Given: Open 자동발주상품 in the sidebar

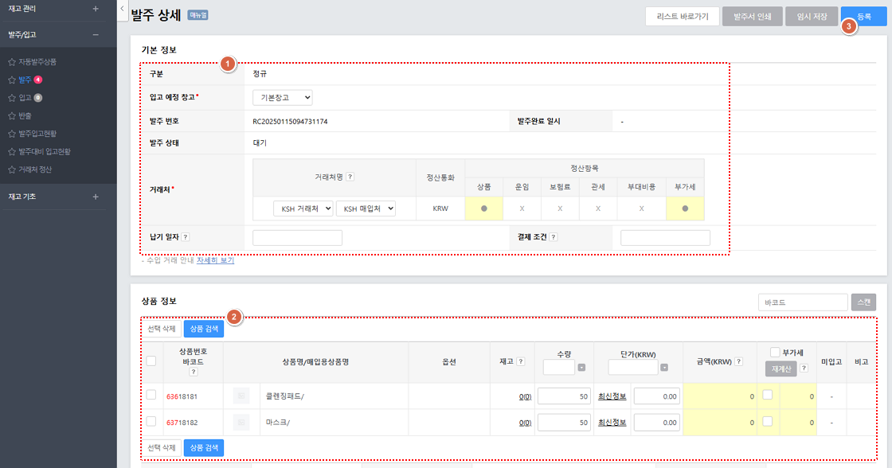Looking at the screenshot, I should [37, 62].
